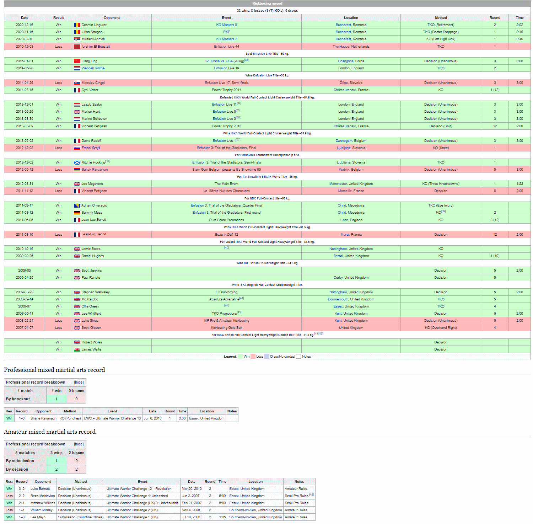Hide the professional MMA record breakdown table
Image resolution: width=533 pixels, height=524 pixels.
(x=79, y=382)
